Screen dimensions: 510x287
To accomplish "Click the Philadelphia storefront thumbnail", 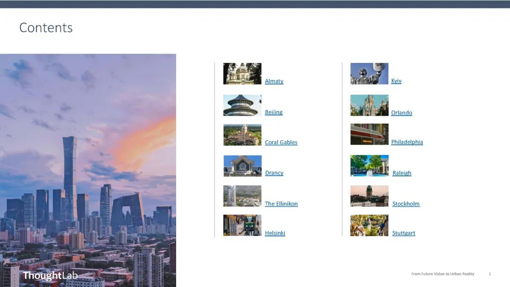I will [369, 134].
